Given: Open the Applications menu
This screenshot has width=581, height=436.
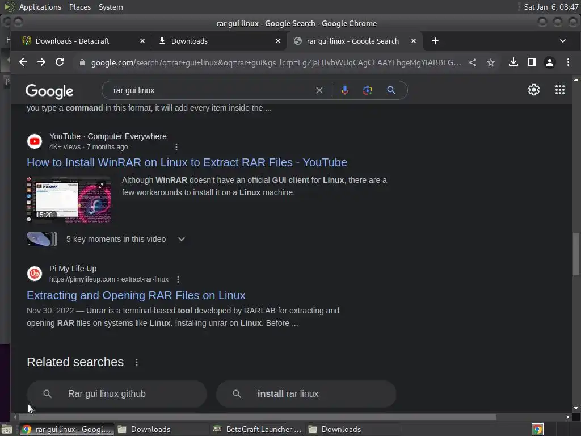Looking at the screenshot, I should pos(40,7).
